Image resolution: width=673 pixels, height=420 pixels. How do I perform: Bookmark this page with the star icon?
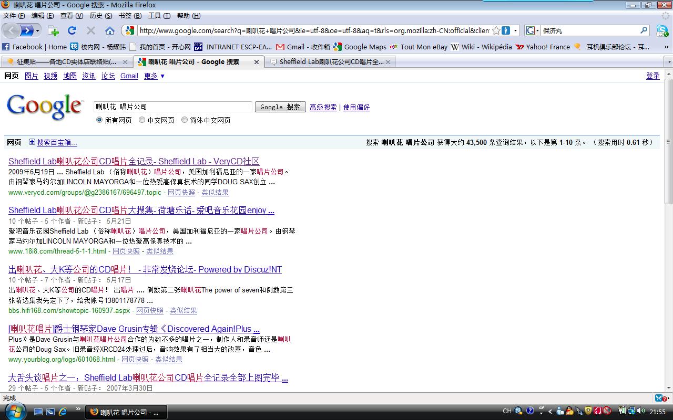(x=496, y=30)
